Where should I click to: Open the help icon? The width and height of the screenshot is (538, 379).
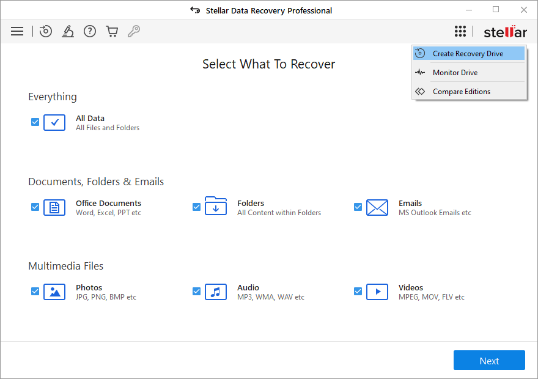[x=90, y=31]
